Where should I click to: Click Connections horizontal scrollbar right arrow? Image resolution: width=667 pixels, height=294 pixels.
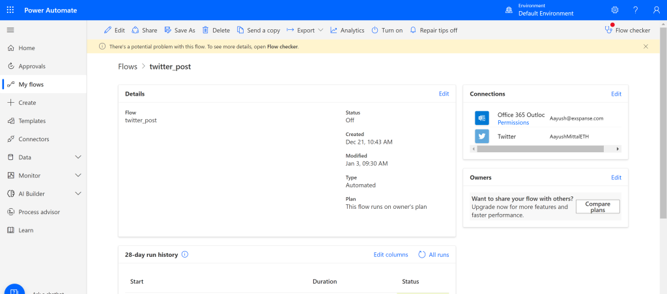(618, 149)
